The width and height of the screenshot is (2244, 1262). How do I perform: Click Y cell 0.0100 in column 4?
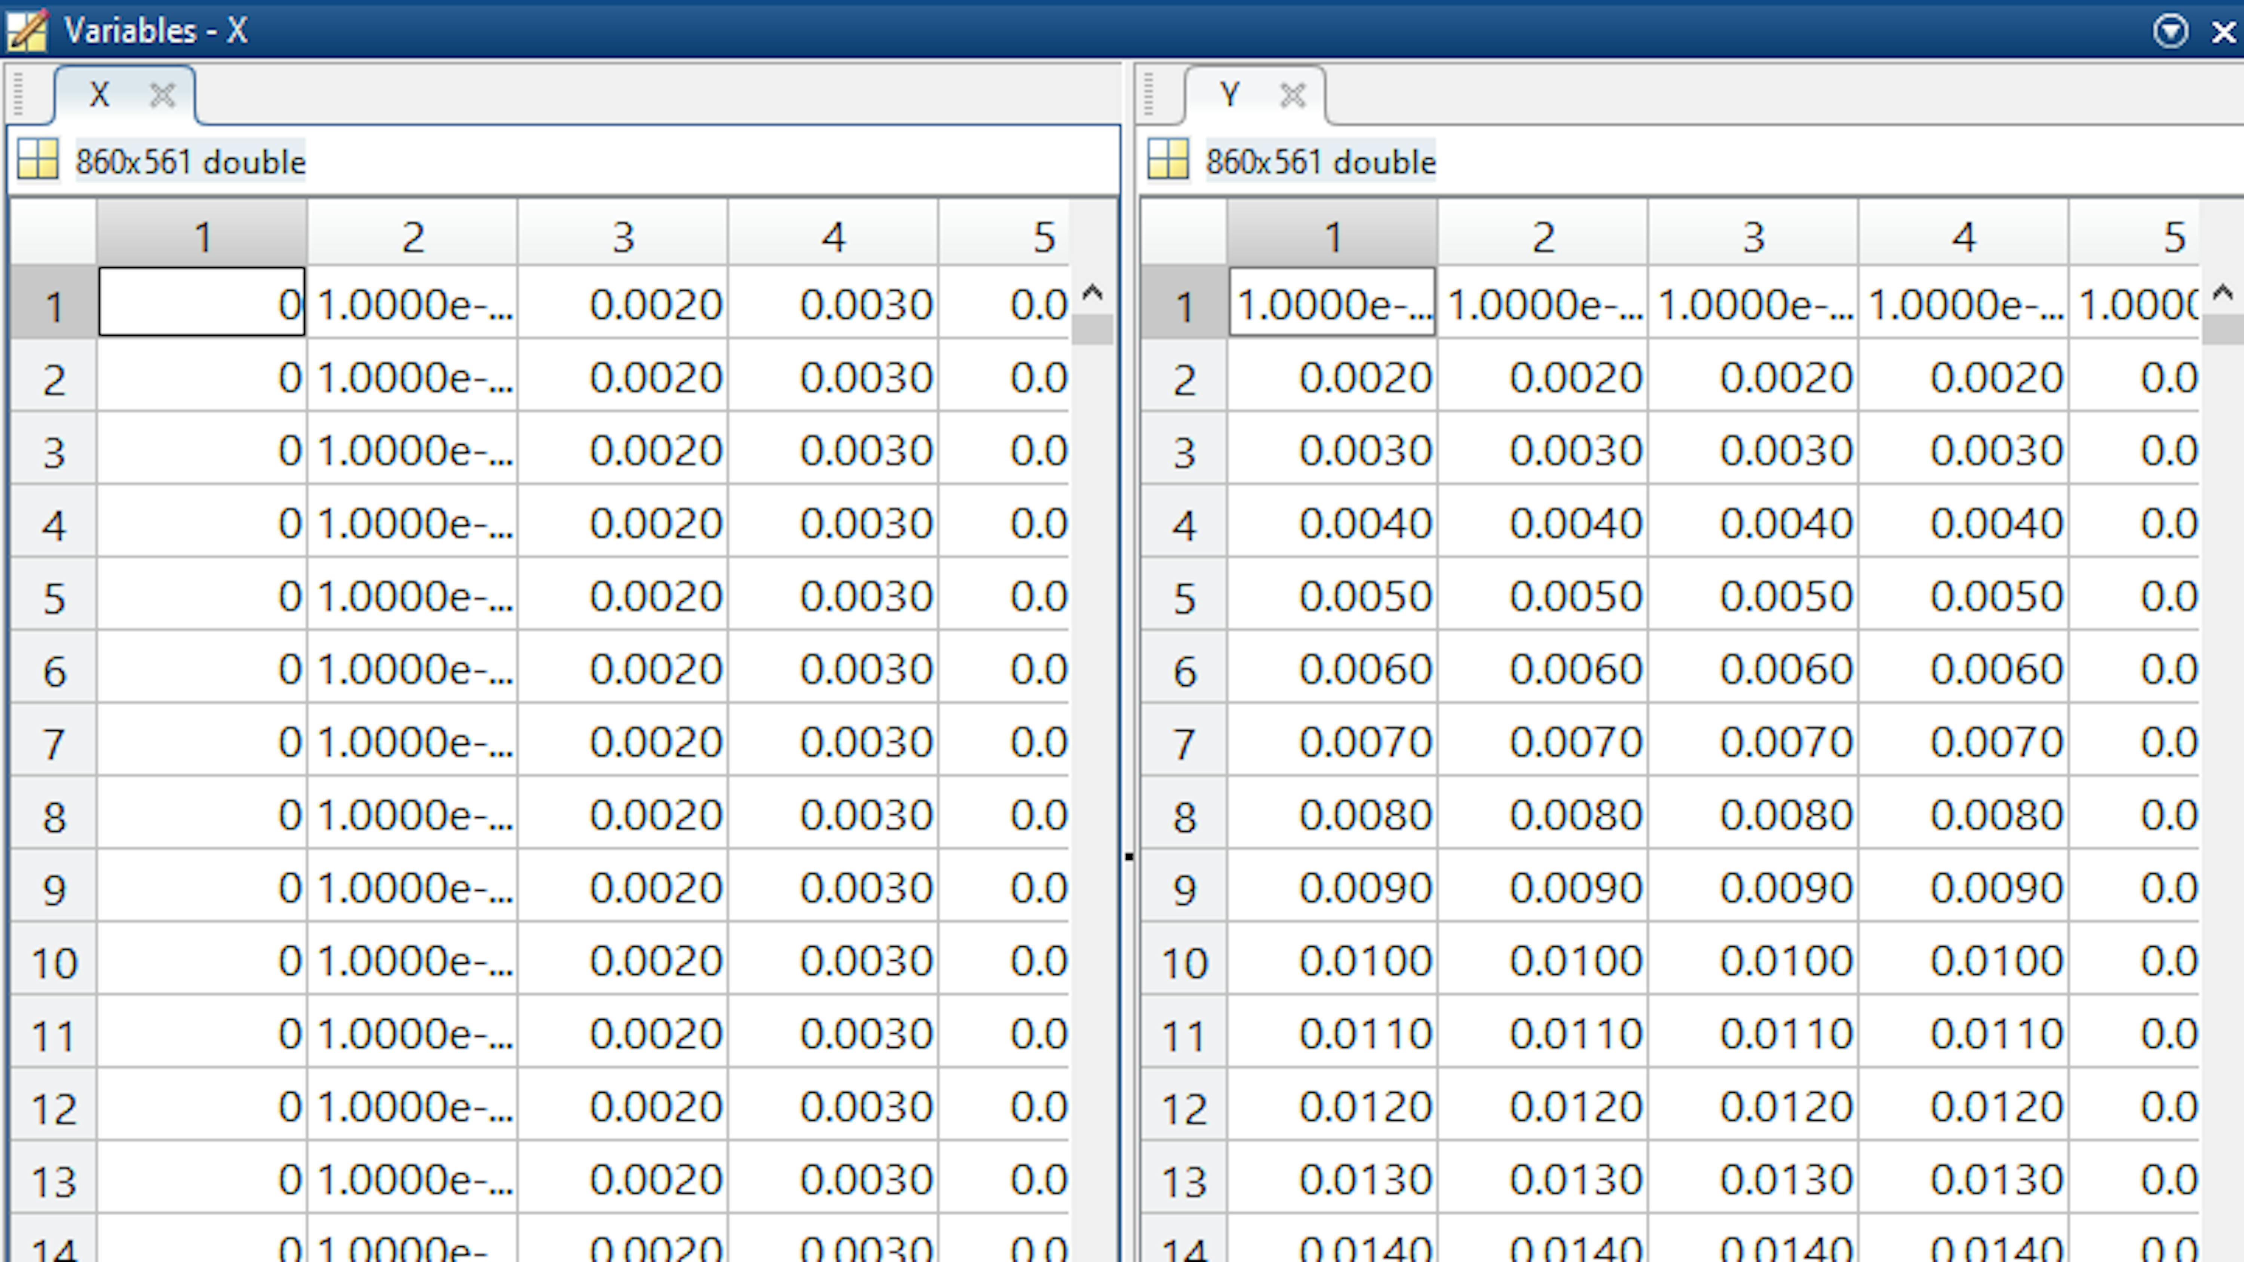coord(1963,959)
